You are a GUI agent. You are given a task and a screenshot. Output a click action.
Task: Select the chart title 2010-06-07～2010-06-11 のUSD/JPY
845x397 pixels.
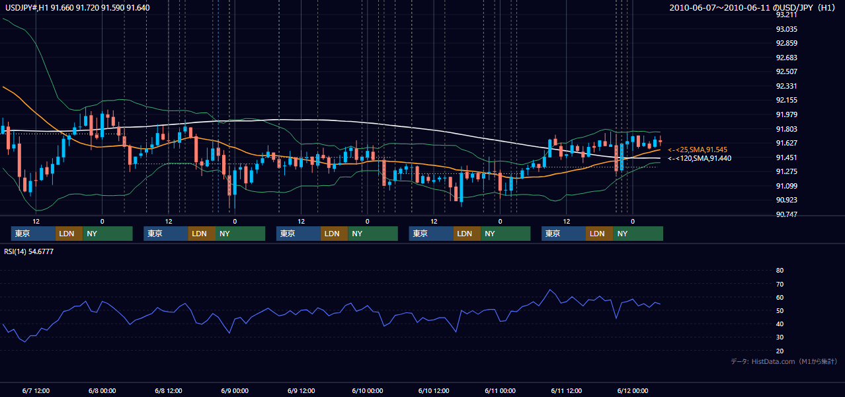(754, 7)
